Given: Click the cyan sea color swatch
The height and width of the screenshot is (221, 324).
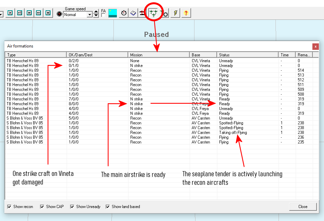Looking at the screenshot, I should pyautogui.click(x=112, y=13).
